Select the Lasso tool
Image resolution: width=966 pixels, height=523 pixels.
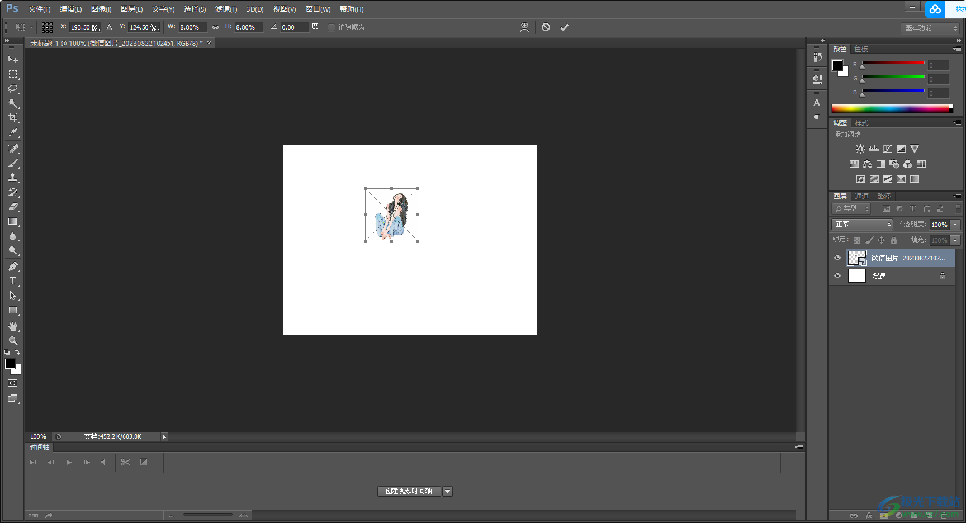coord(13,88)
